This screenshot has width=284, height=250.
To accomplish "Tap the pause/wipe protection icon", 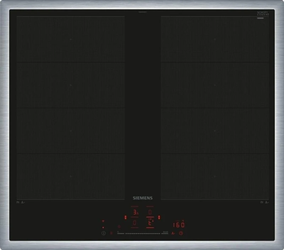I will point(111,233).
